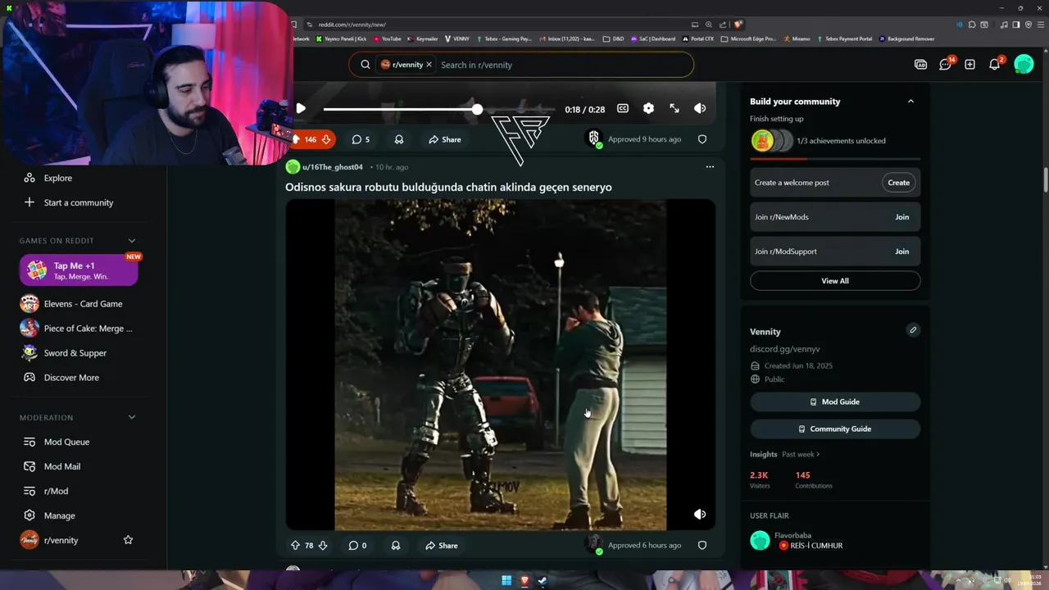Open the Brave Shields icon in address bar
The width and height of the screenshot is (1049, 590).
coord(738,25)
